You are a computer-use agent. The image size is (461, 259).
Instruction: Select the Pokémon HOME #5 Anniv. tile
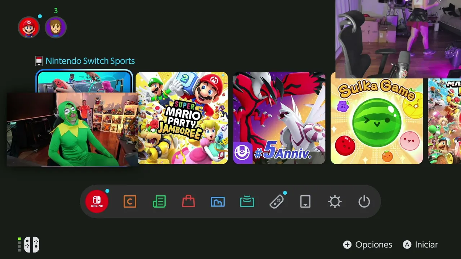point(279,118)
